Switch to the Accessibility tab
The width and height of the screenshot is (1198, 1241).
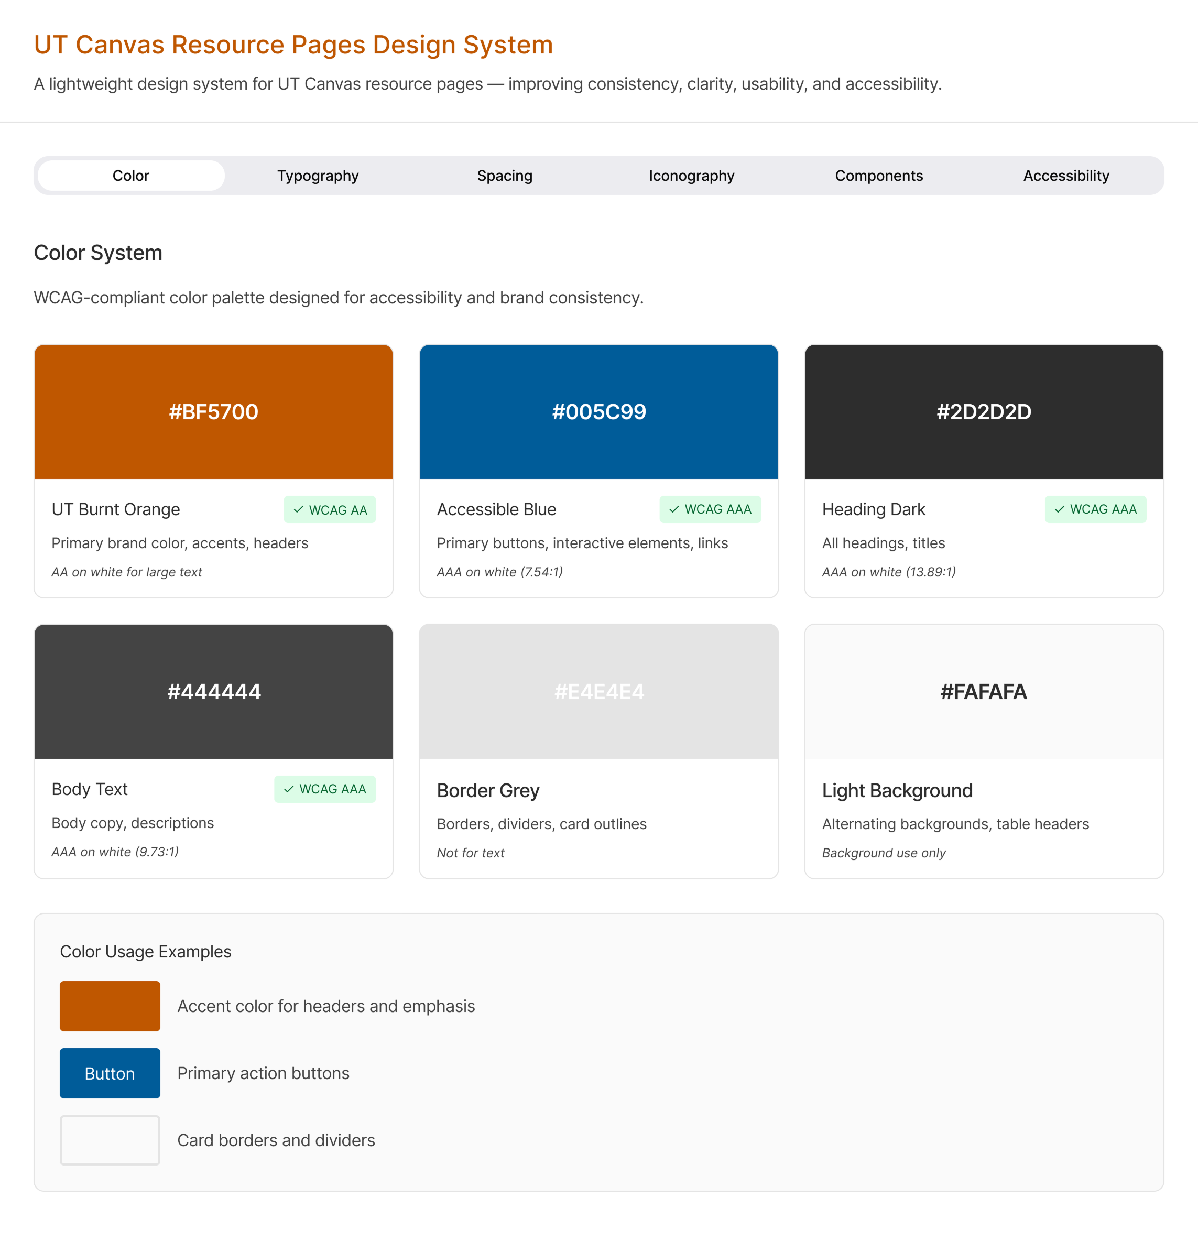[x=1066, y=176]
